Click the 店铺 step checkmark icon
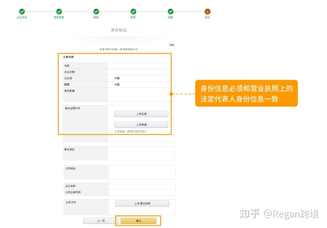The image size is (327, 228). (x=170, y=12)
